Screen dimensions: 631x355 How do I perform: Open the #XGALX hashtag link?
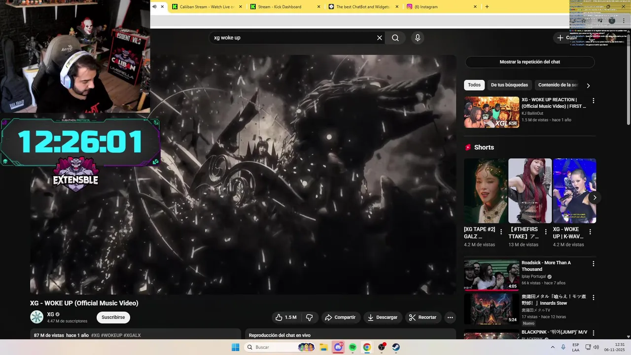[132, 335]
